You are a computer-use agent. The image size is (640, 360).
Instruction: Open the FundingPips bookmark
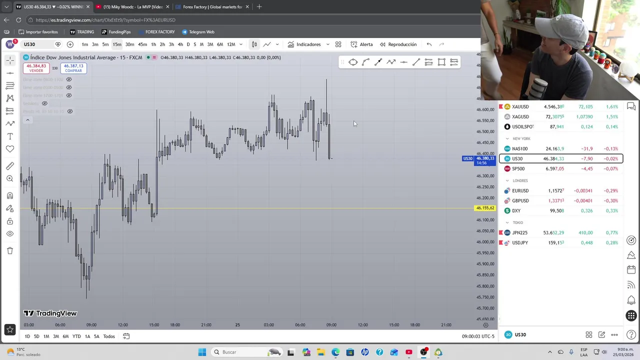click(x=115, y=32)
